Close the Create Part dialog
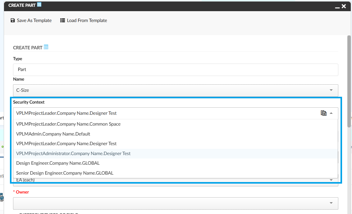The width and height of the screenshot is (352, 214). point(344,6)
